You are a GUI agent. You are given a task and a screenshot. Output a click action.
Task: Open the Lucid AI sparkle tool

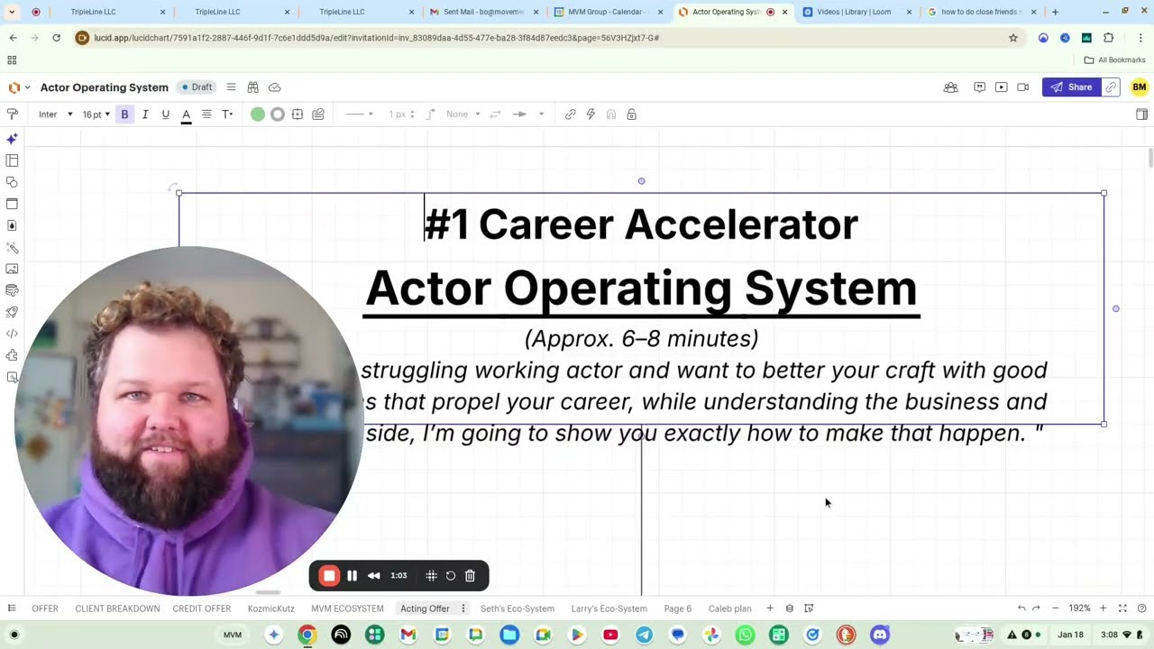pyautogui.click(x=12, y=139)
